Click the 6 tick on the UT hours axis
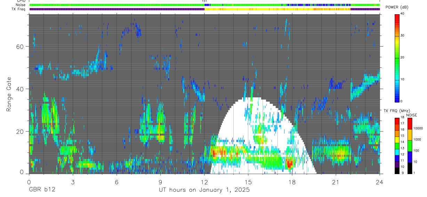 (116, 182)
